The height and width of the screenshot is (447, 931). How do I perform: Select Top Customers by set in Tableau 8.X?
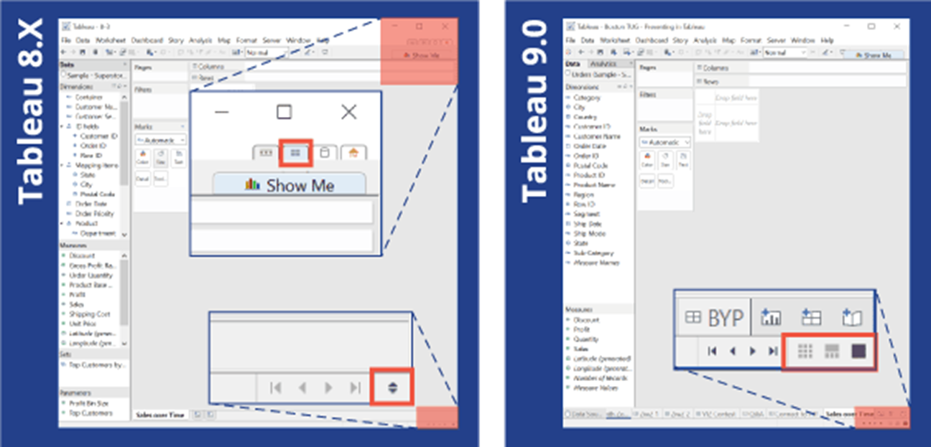(97, 364)
